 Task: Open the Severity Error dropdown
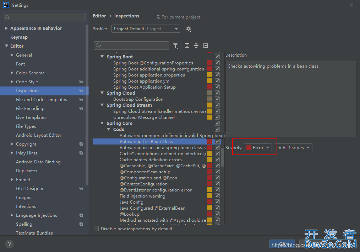[258, 147]
